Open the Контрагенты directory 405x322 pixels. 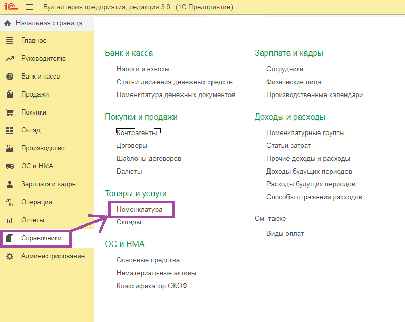click(137, 133)
